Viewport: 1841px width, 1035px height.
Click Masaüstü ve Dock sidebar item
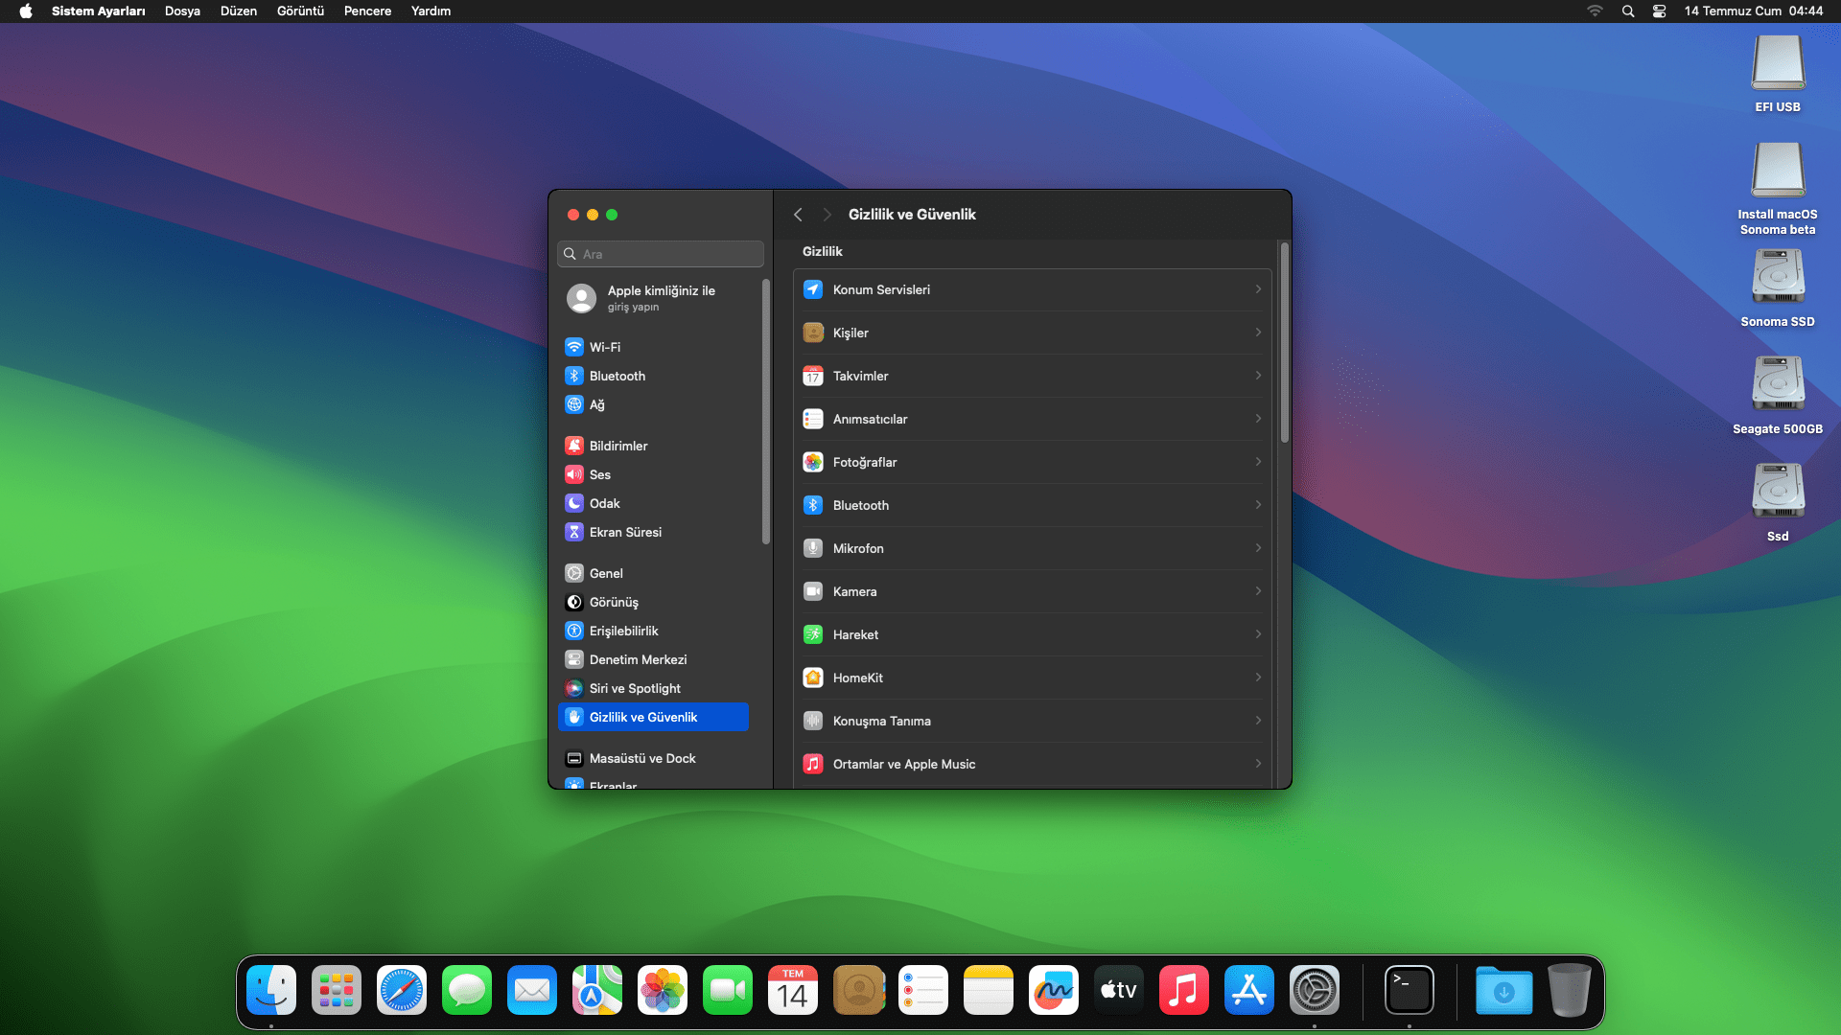tap(641, 758)
